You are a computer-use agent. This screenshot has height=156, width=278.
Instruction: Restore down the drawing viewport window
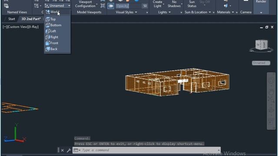pos(267,27)
